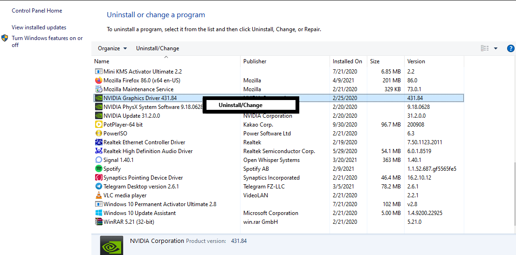Click the 363 MB size value
This screenshot has width=516, height=255.
tap(392, 160)
